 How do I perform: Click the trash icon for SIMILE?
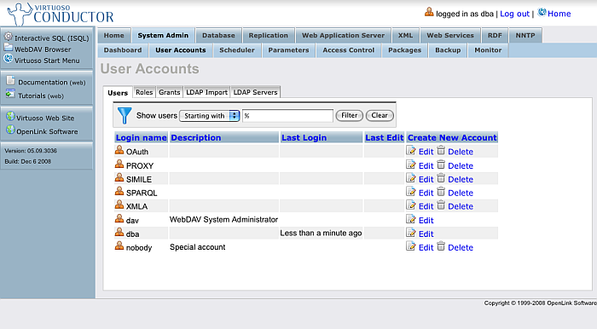(441, 177)
